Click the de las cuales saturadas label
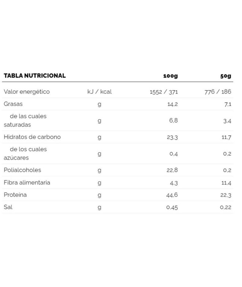 (x=25, y=120)
